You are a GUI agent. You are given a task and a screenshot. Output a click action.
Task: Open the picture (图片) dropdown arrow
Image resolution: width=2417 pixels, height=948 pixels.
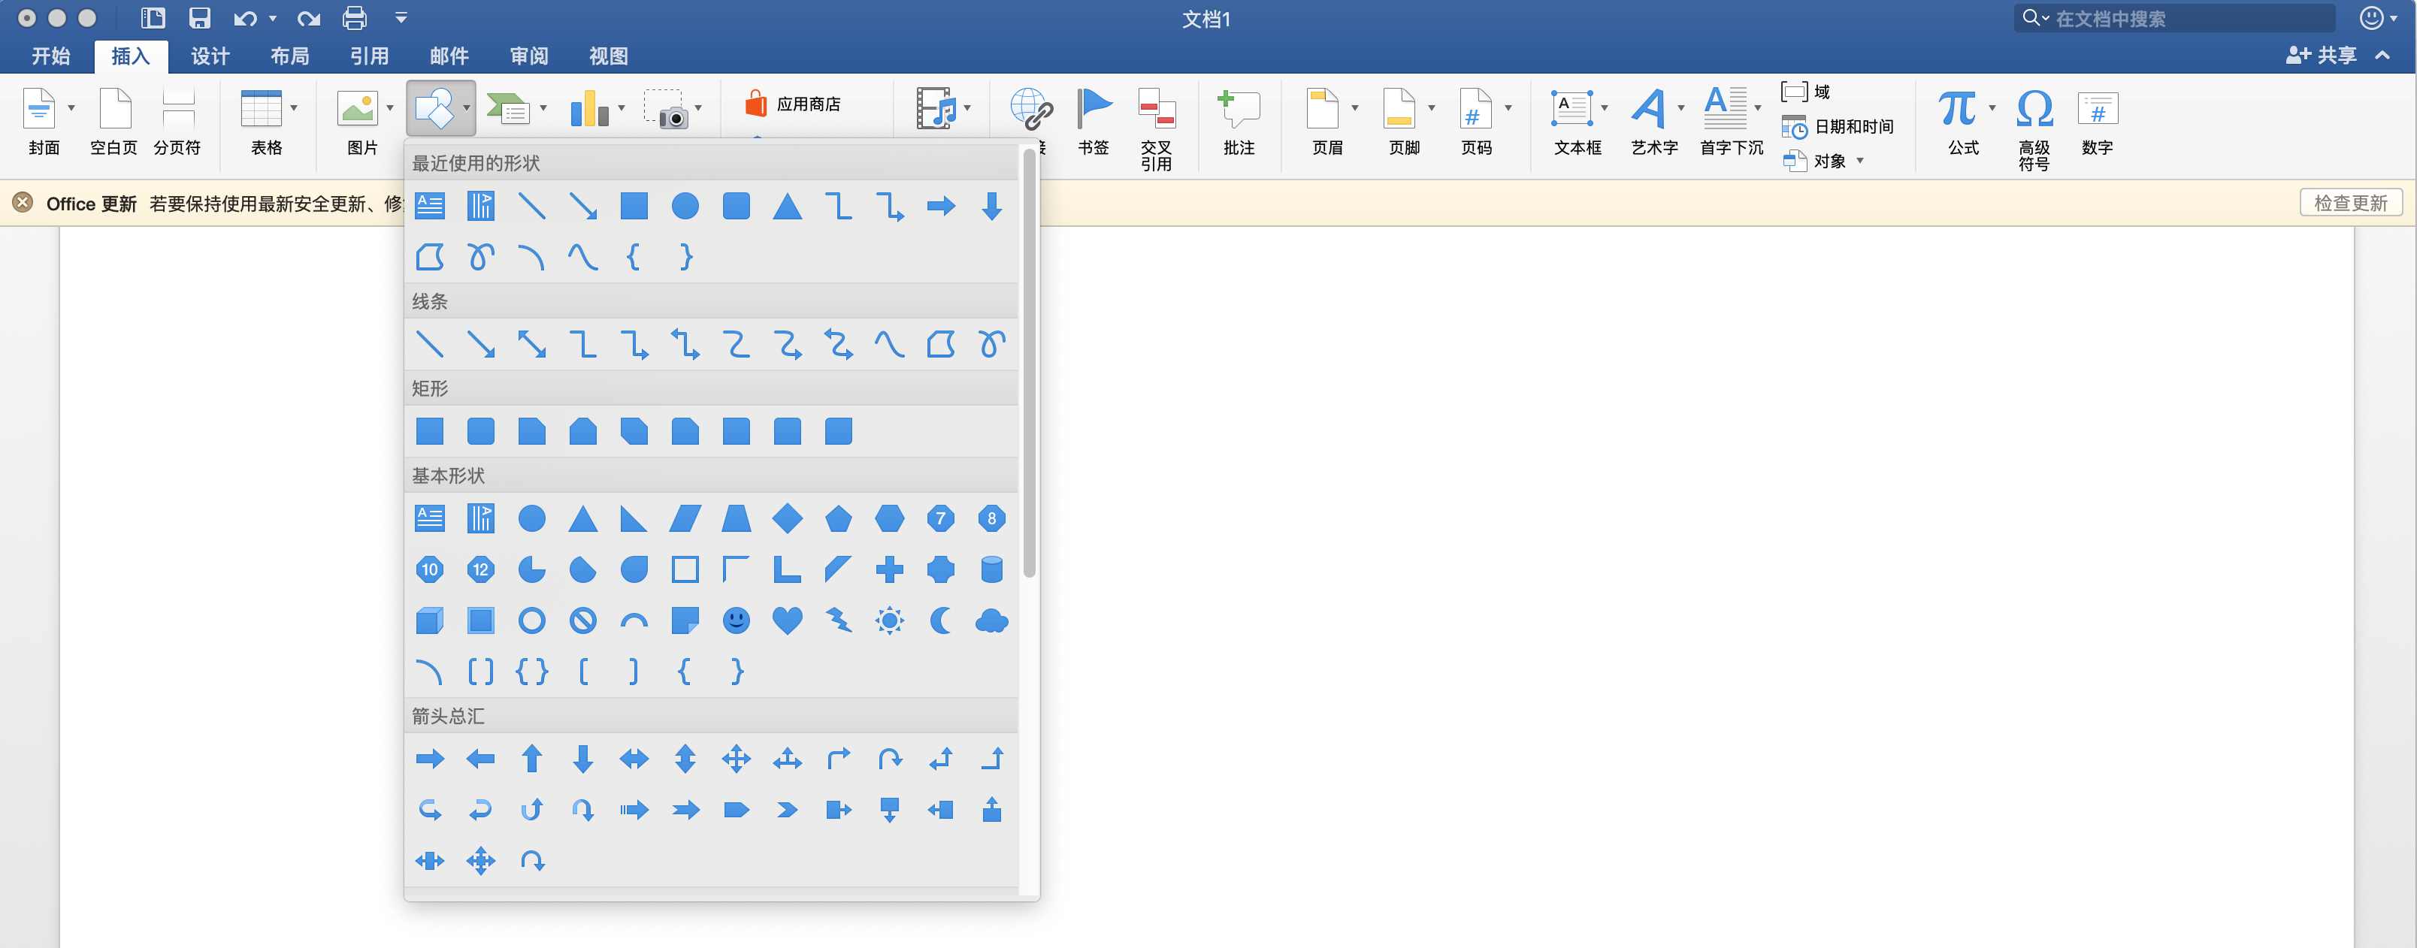click(390, 109)
